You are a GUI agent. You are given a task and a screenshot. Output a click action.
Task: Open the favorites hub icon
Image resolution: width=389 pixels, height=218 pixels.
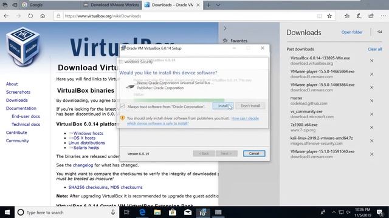tap(347, 16)
